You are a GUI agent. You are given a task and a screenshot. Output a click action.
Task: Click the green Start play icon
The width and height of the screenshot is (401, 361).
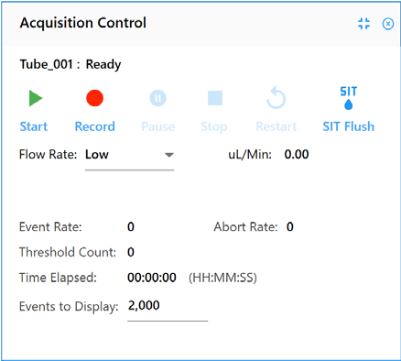point(36,98)
